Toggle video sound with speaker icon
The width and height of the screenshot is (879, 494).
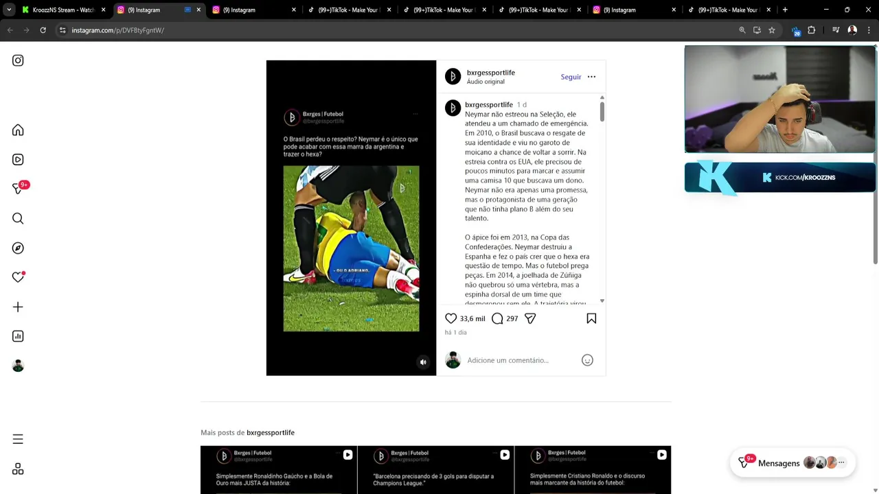click(423, 362)
